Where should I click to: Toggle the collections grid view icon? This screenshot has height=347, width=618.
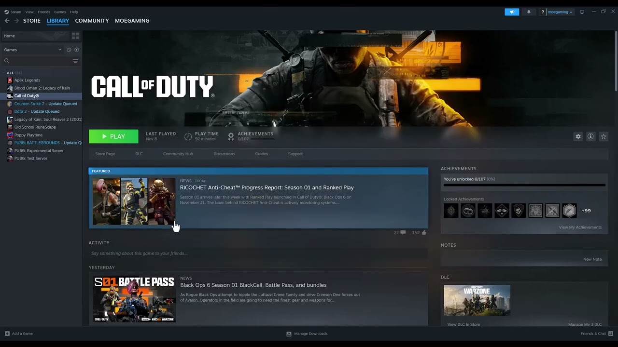coord(75,36)
